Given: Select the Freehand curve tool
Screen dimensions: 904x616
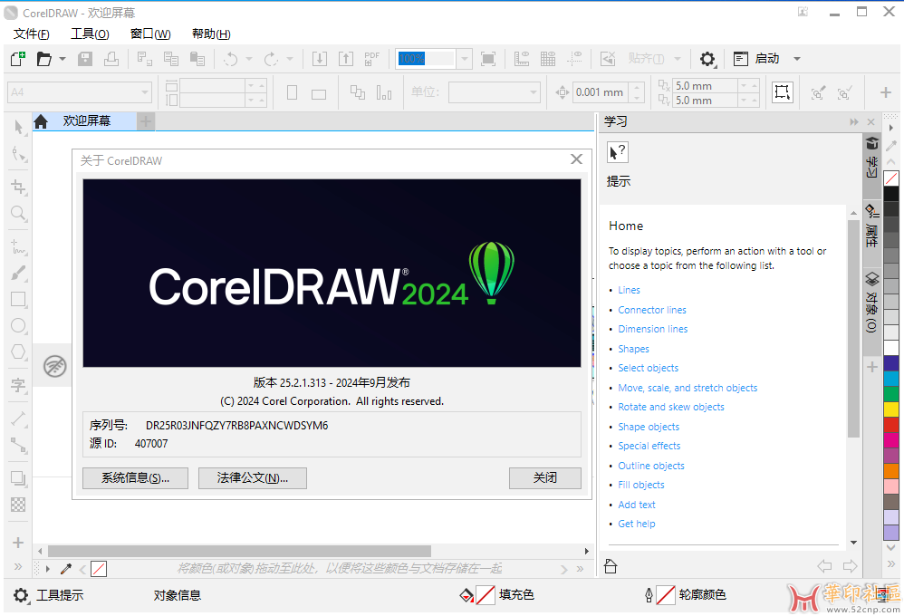Looking at the screenshot, I should (x=18, y=247).
